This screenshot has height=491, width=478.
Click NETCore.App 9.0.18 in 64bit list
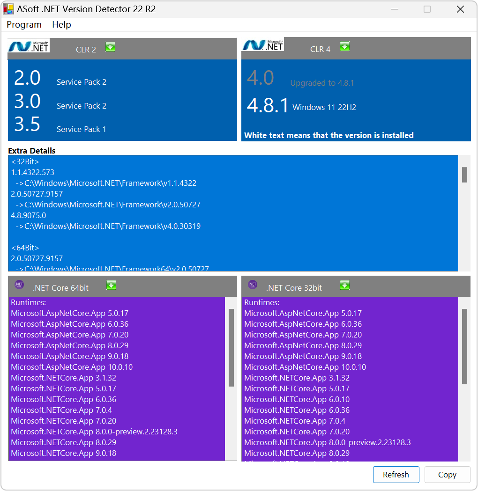click(x=64, y=453)
